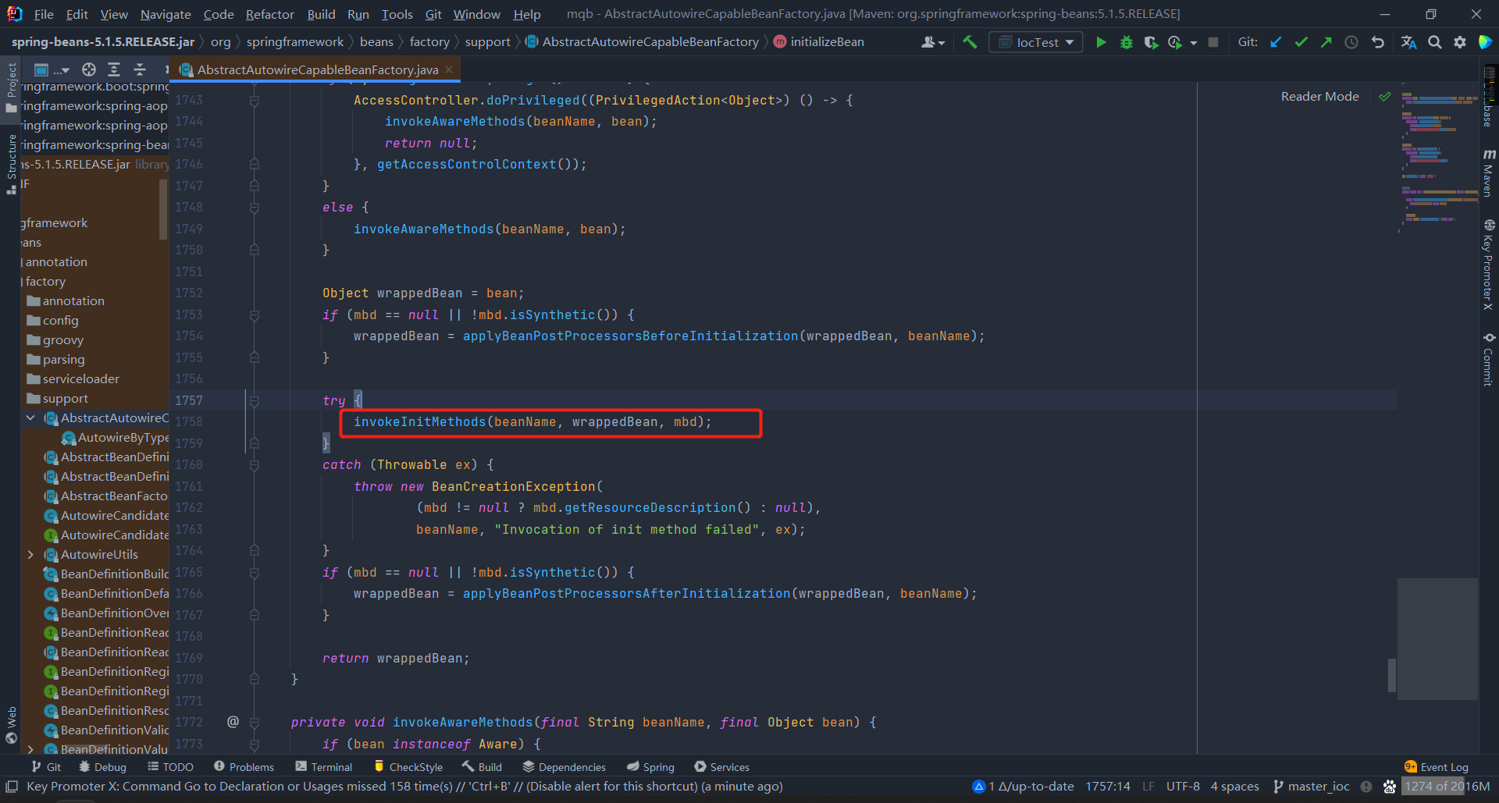This screenshot has width=1499, height=803.
Task: Start debugging with the bug icon
Action: coord(1126,42)
